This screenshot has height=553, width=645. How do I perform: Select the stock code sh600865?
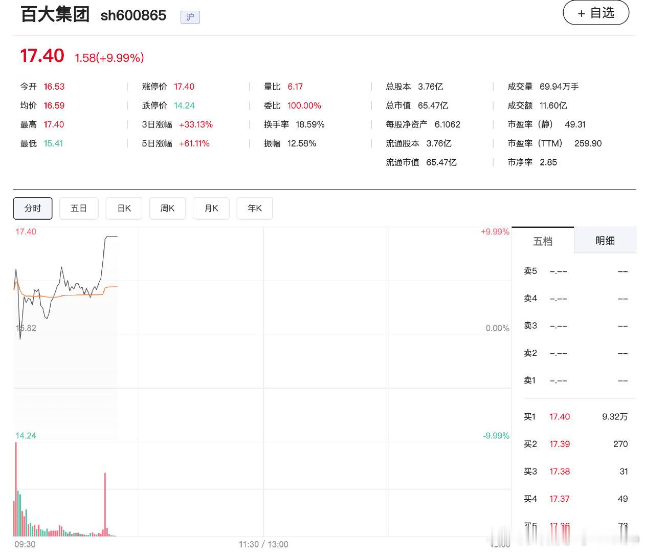(x=132, y=16)
